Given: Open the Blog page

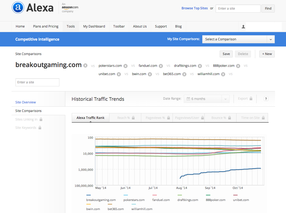Looking at the screenshot, I should click(178, 26).
